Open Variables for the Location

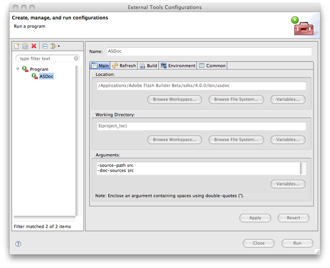pyautogui.click(x=288, y=100)
